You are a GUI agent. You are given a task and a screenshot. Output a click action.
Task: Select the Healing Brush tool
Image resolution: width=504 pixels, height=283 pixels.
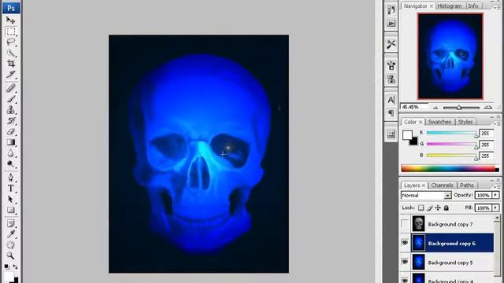(10, 88)
